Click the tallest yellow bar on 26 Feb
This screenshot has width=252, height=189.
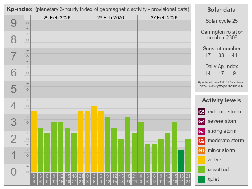click(94, 139)
